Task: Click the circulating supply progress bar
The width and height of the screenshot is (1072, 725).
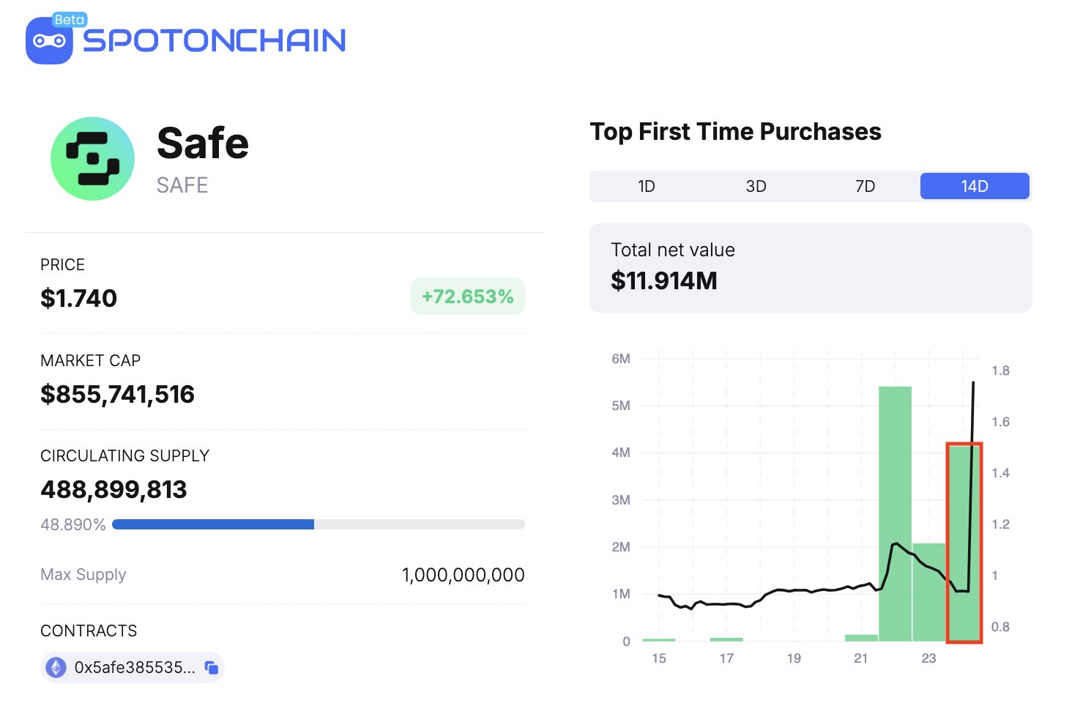Action: click(319, 524)
